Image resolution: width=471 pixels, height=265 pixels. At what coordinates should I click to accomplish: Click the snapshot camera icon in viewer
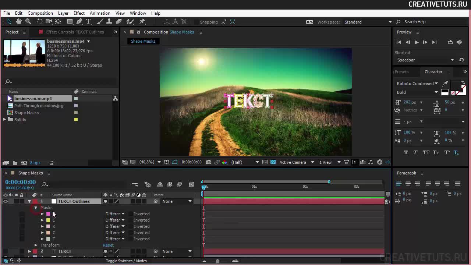(209, 162)
